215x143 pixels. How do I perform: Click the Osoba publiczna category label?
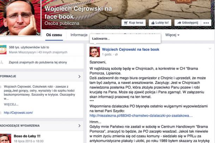tap(62, 23)
